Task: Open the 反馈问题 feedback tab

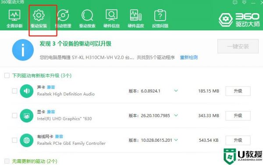Action: click(160, 18)
